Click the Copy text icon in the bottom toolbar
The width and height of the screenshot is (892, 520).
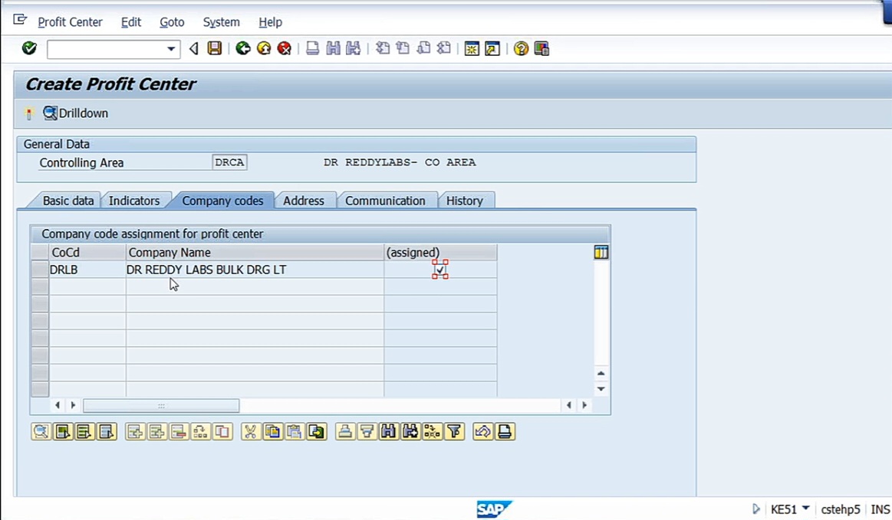(x=272, y=432)
